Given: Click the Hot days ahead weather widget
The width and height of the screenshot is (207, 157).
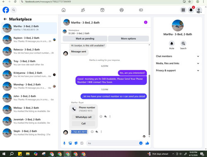Looking at the screenshot, I should click(158, 154).
